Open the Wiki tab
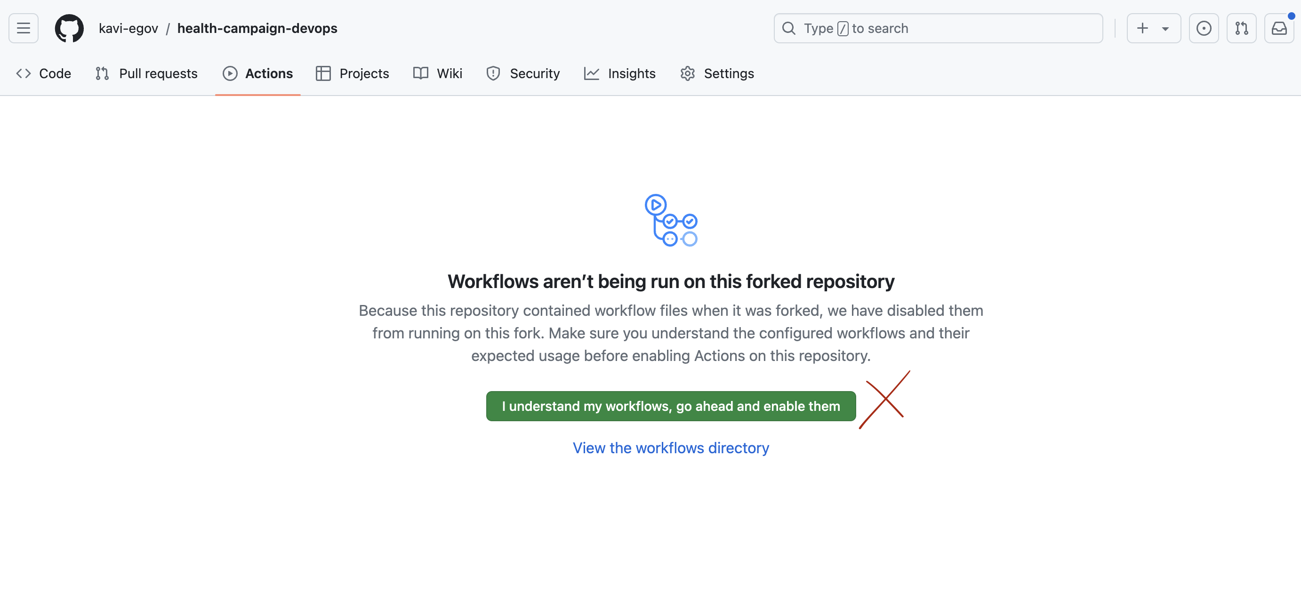 437,74
